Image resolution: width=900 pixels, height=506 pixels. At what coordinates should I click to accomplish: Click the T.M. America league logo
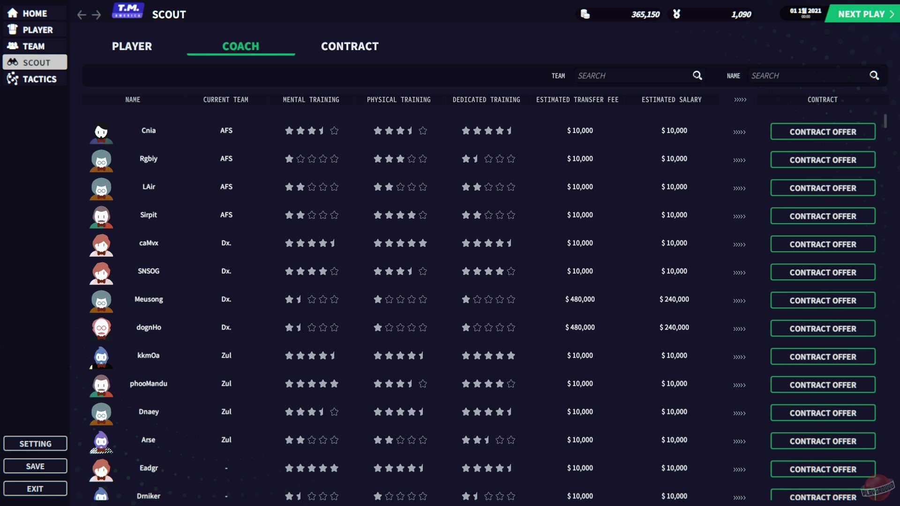click(x=128, y=11)
